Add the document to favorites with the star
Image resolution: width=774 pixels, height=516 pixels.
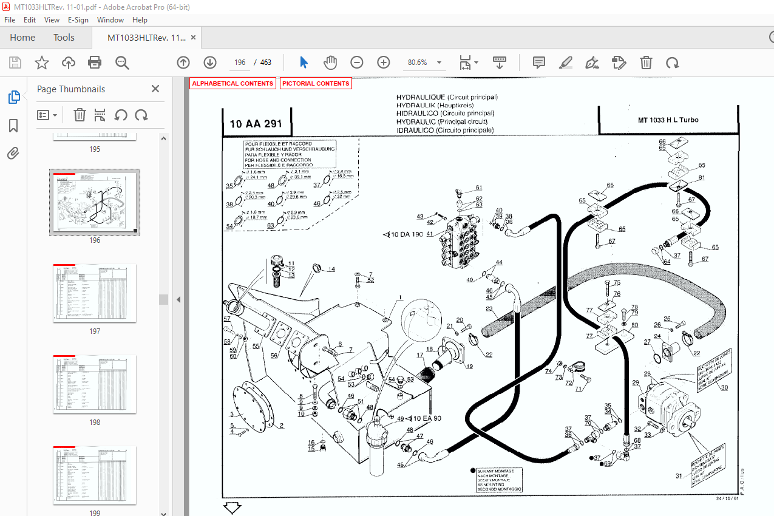coord(41,63)
